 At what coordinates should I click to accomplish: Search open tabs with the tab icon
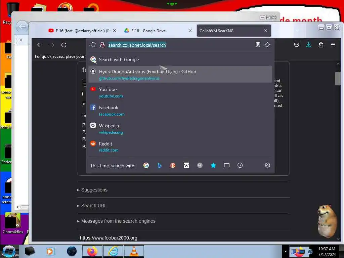click(x=227, y=165)
